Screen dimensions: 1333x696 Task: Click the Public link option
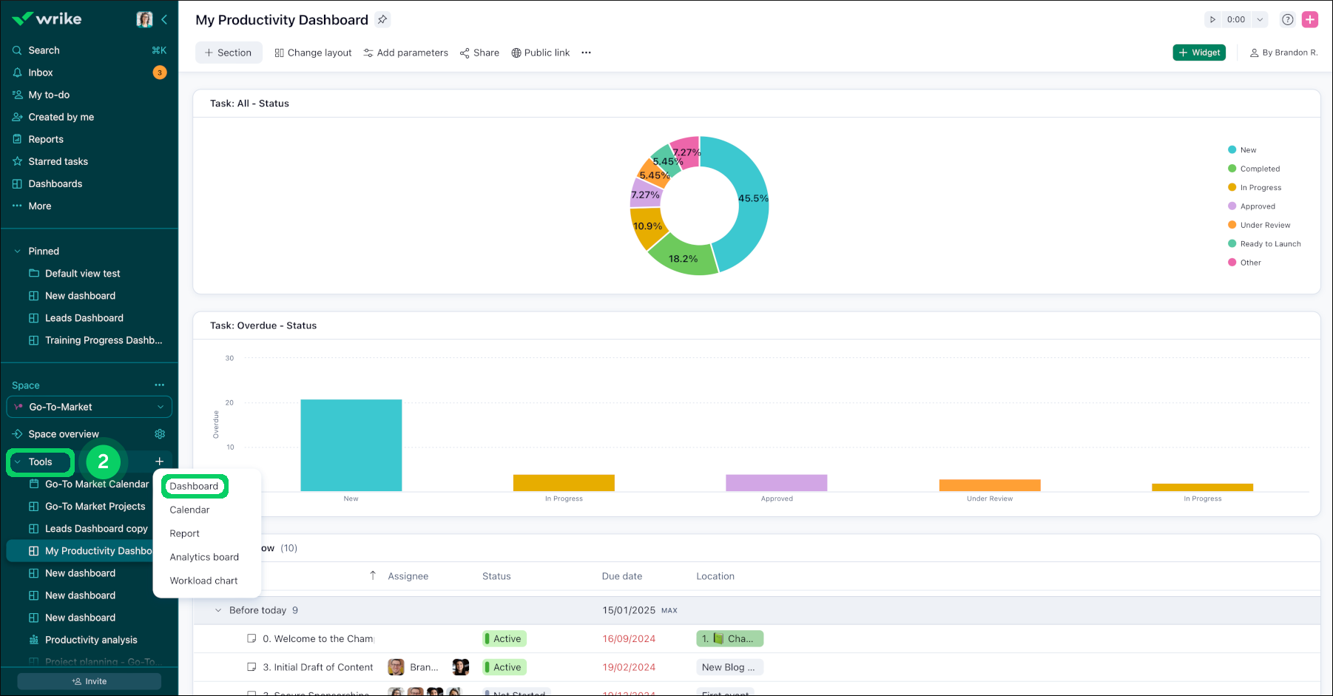(541, 53)
